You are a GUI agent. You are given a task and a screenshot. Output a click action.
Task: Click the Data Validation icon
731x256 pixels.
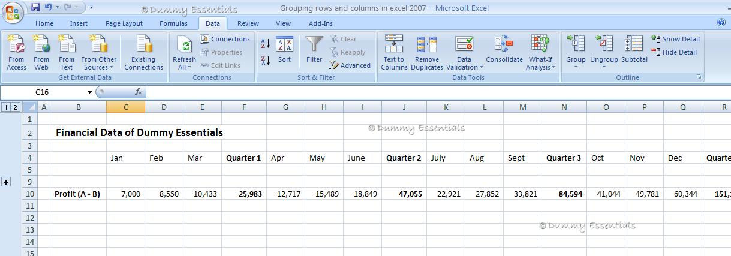[x=464, y=44]
